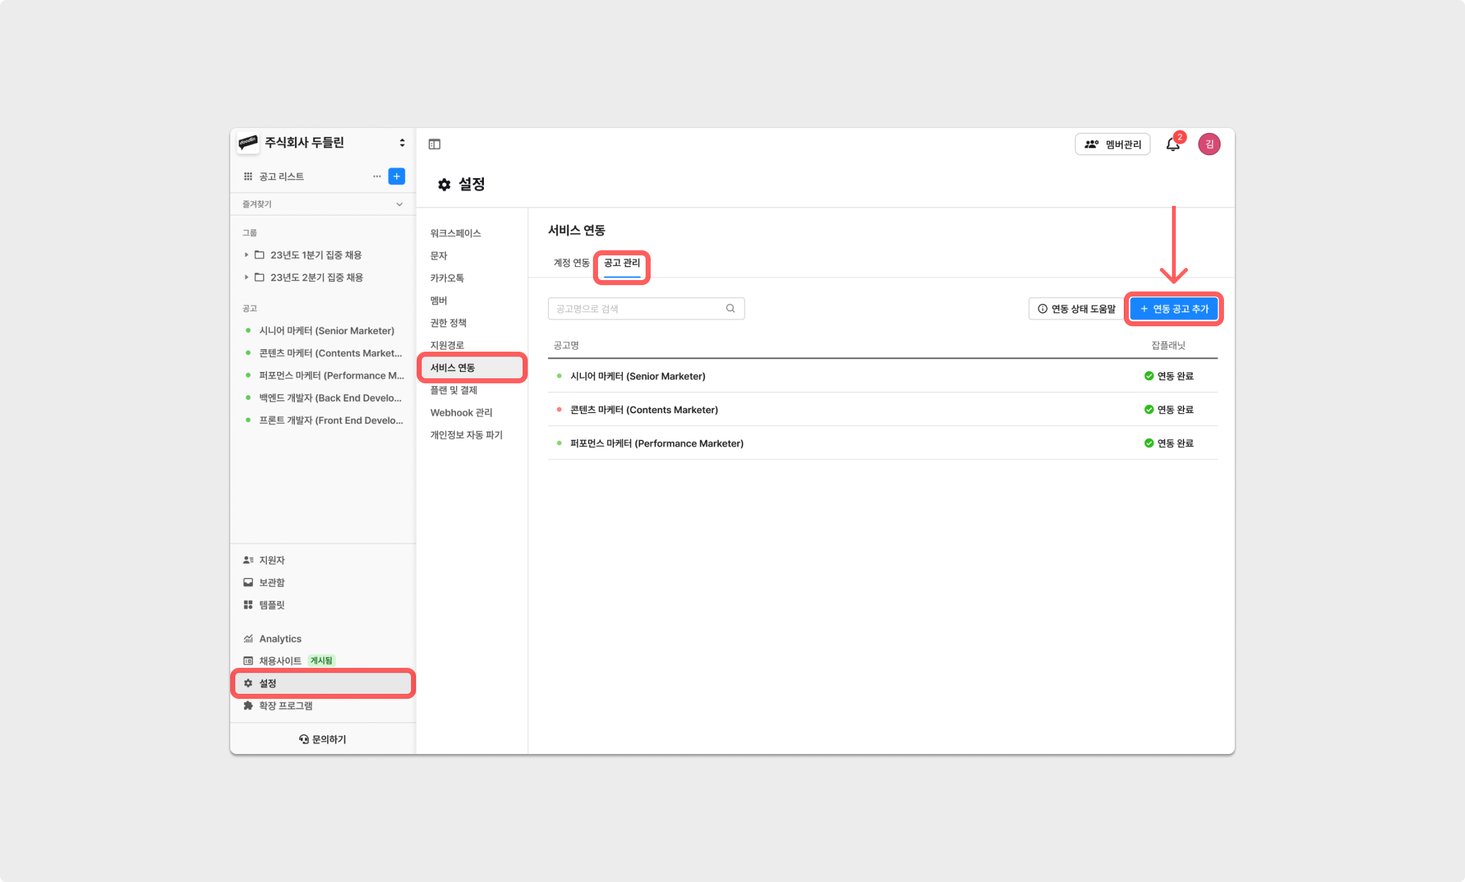Open Analytics from the sidebar

click(x=280, y=639)
